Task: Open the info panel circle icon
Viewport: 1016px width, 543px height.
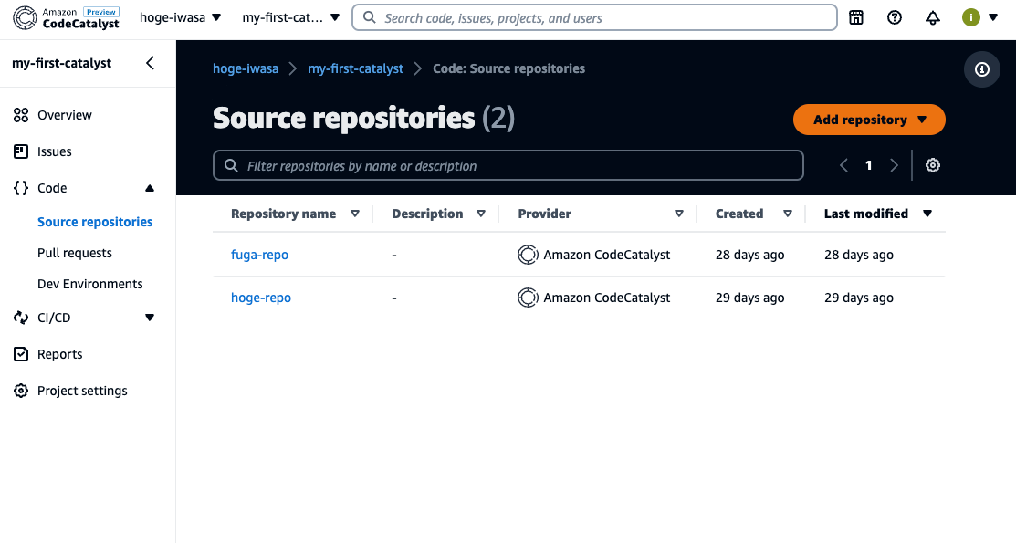Action: point(982,69)
